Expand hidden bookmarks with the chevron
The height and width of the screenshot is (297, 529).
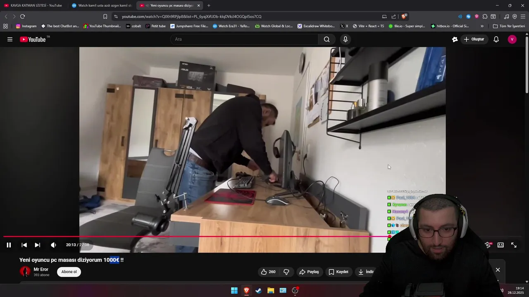point(482,26)
